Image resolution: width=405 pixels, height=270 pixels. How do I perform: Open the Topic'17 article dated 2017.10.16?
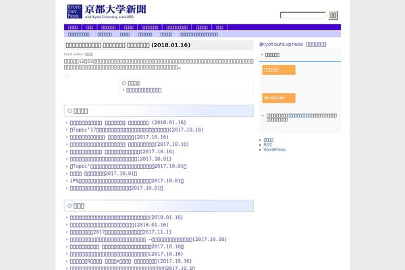(x=136, y=130)
